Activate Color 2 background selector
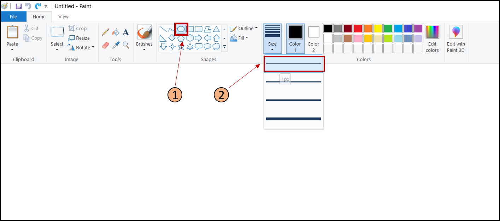This screenshot has height=221, width=500. click(x=313, y=39)
